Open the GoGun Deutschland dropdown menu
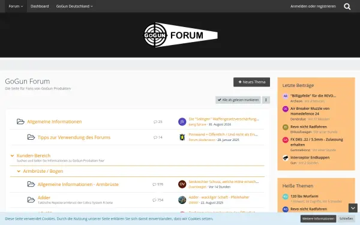360x225 pixels. 74,6
